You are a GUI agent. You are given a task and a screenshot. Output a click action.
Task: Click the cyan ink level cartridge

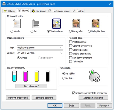(15, 76)
